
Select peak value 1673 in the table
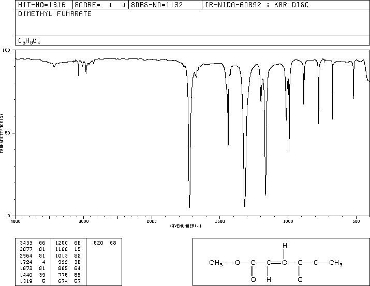tap(26, 268)
